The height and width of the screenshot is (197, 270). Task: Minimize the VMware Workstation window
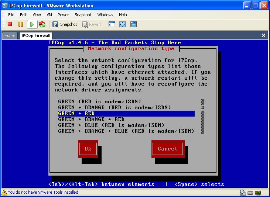247,6
